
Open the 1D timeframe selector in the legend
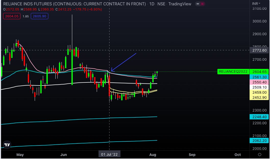click(x=152, y=4)
